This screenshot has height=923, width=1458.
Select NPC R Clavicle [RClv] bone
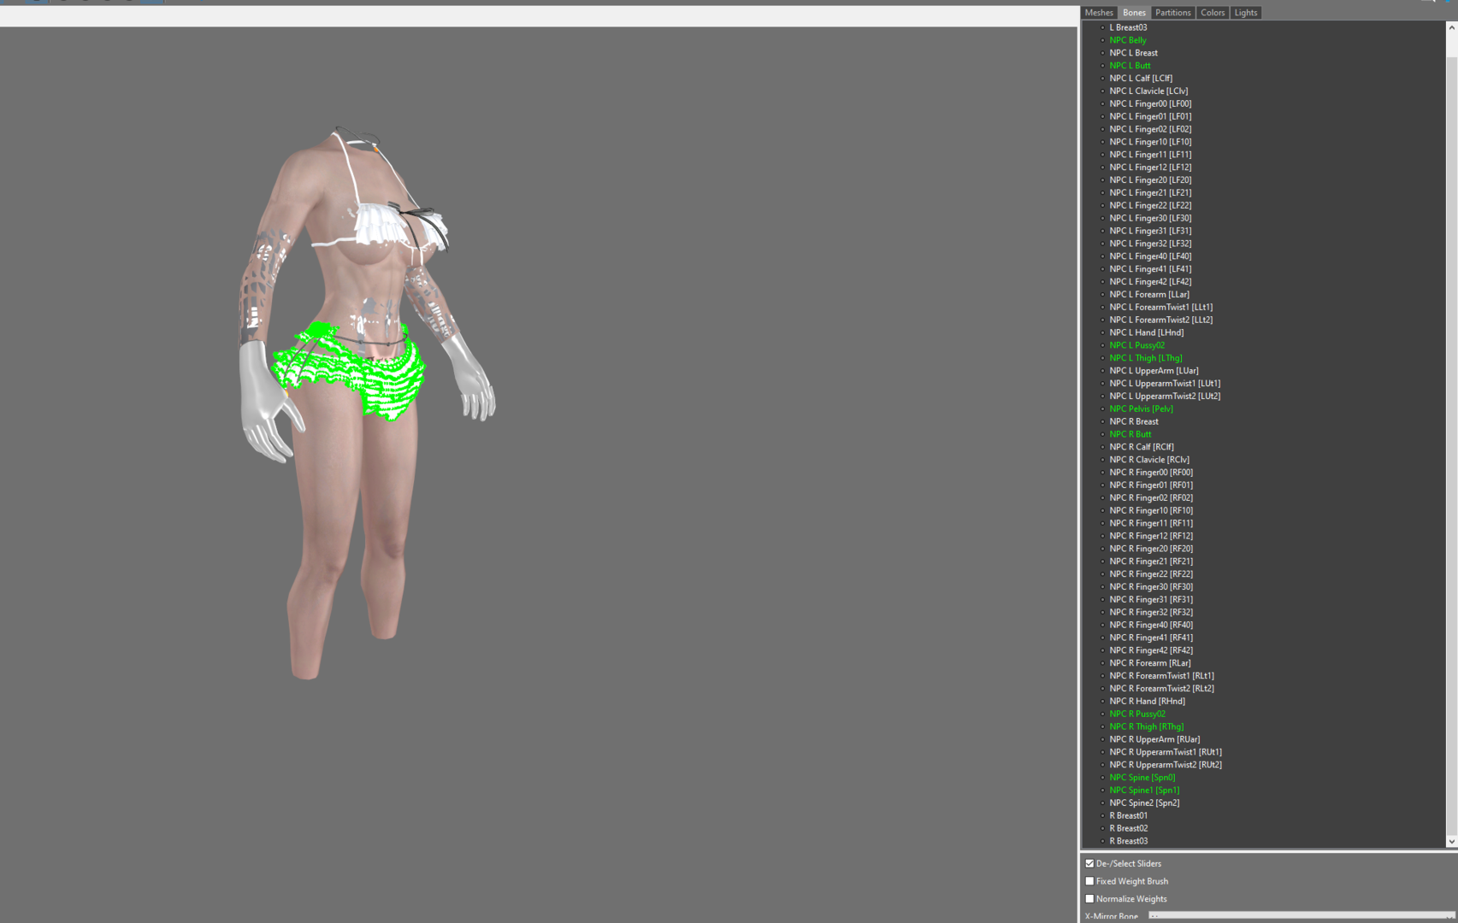(x=1149, y=460)
